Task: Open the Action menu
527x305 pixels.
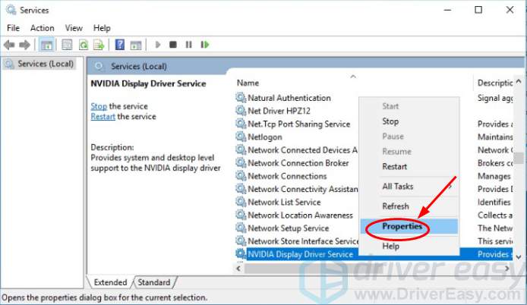Action: coord(42,28)
